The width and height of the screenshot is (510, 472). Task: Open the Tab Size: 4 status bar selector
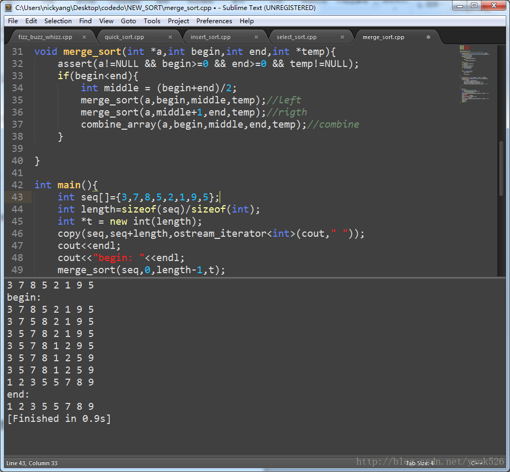click(420, 463)
